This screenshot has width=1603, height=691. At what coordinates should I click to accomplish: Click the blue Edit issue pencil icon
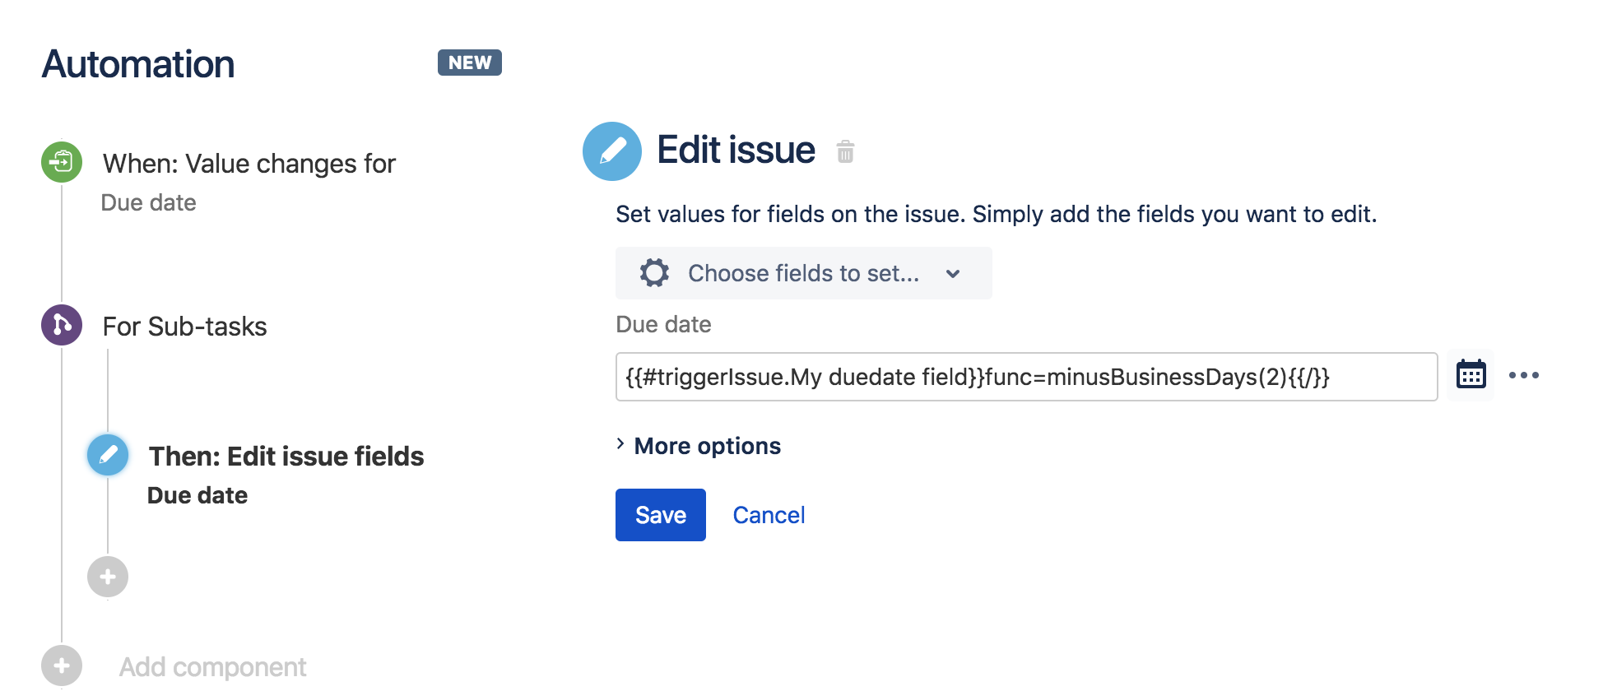611,151
